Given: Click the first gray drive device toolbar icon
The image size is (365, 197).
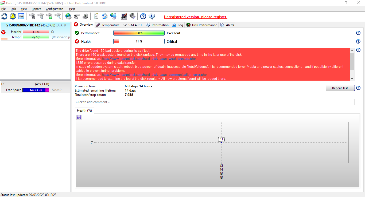Looking at the screenshot, I should [x=77, y=16].
